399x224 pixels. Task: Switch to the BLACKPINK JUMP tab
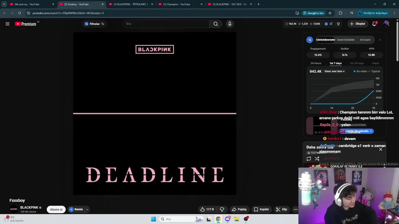(x=131, y=4)
